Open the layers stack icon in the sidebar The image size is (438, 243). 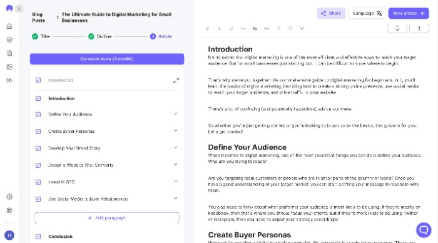pyautogui.click(x=9, y=39)
